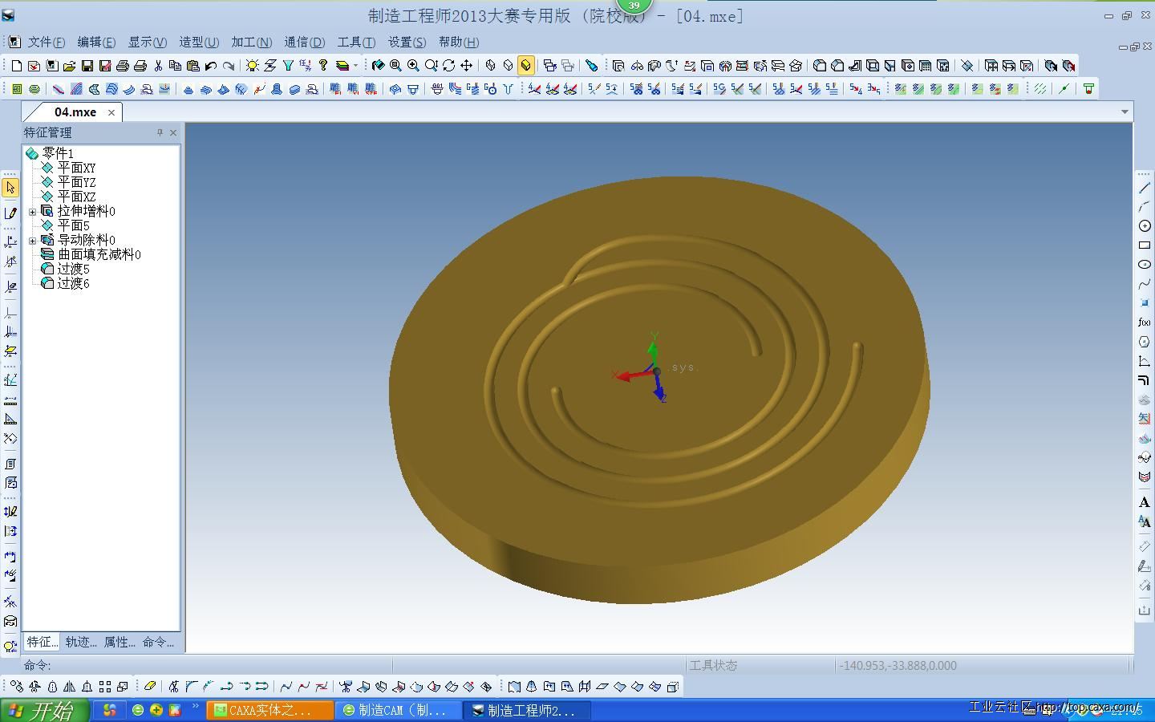Click the circle draw tool in right toolbar
This screenshot has height=722, width=1155.
(x=1145, y=226)
